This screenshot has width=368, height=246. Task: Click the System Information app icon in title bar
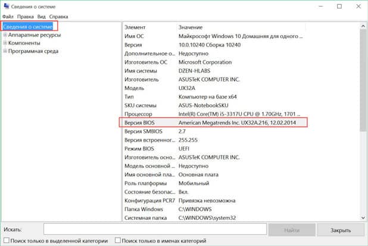[7, 6]
